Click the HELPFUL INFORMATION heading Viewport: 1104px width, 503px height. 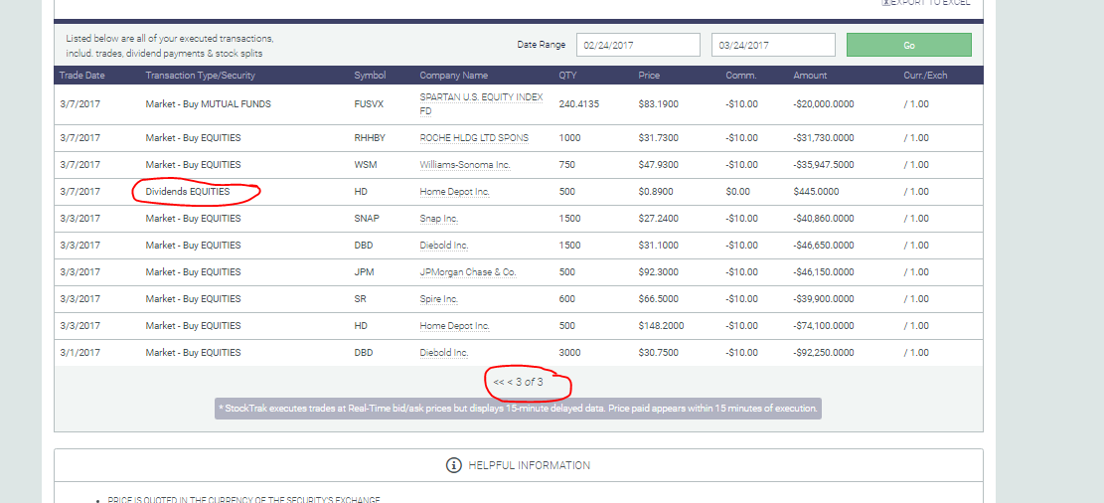[529, 465]
